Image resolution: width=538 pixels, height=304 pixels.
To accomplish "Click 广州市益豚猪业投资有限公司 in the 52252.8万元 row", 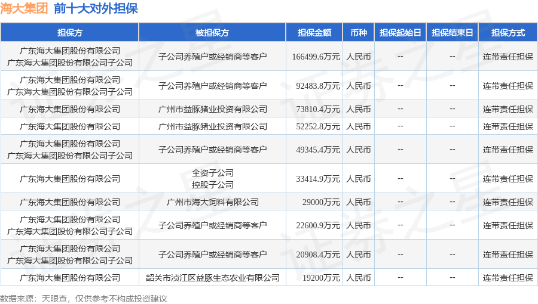I will 212,126.
